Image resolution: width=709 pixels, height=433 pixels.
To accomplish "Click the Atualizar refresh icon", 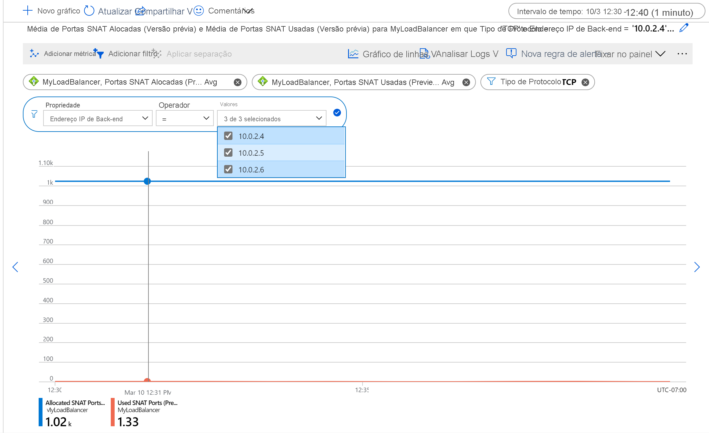I will point(89,11).
